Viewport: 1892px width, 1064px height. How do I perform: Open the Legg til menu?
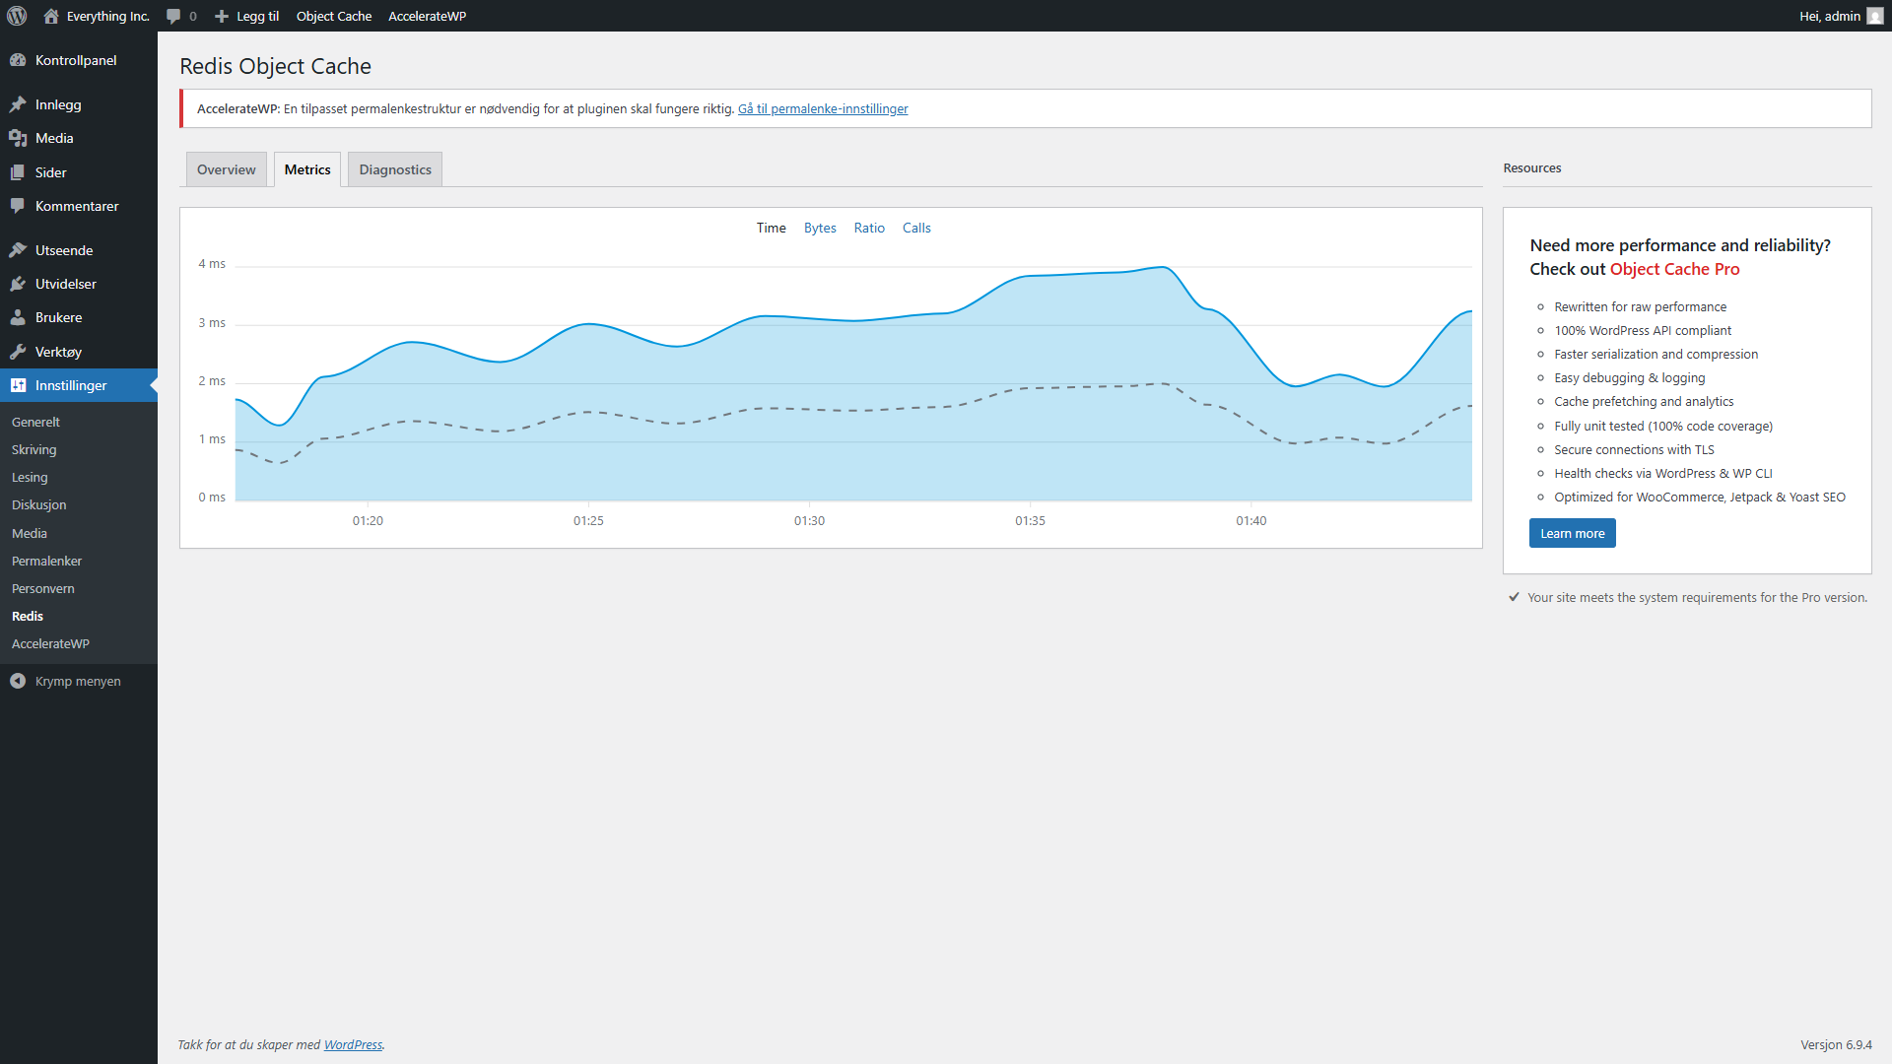point(247,16)
